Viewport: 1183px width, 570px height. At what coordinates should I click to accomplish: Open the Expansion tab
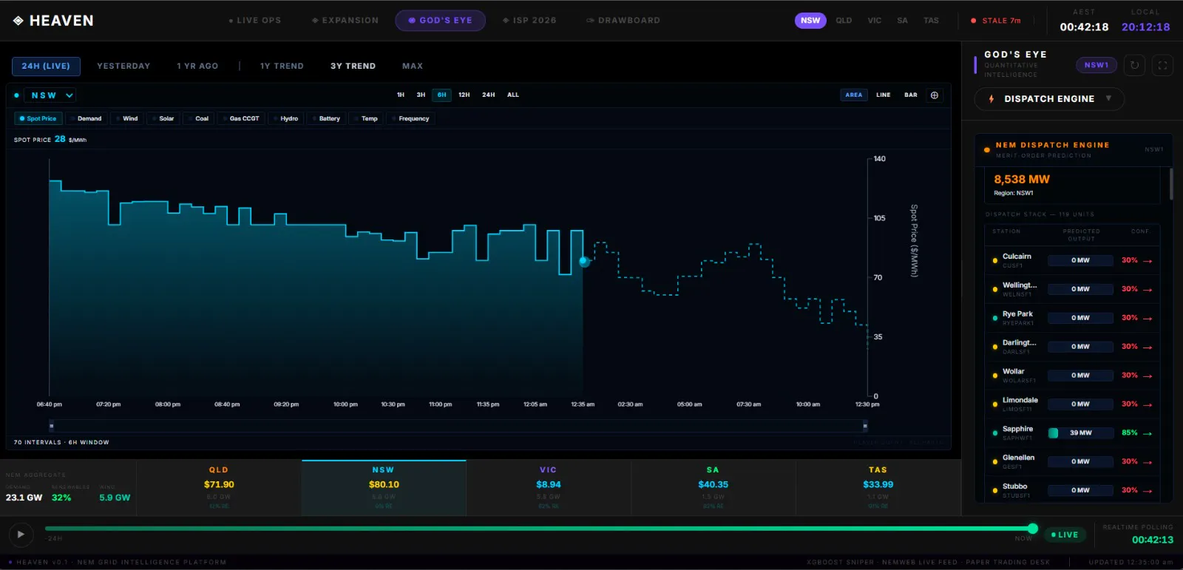click(345, 21)
